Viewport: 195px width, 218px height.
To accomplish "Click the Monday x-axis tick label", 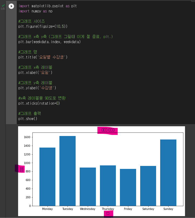I will click(48, 209).
